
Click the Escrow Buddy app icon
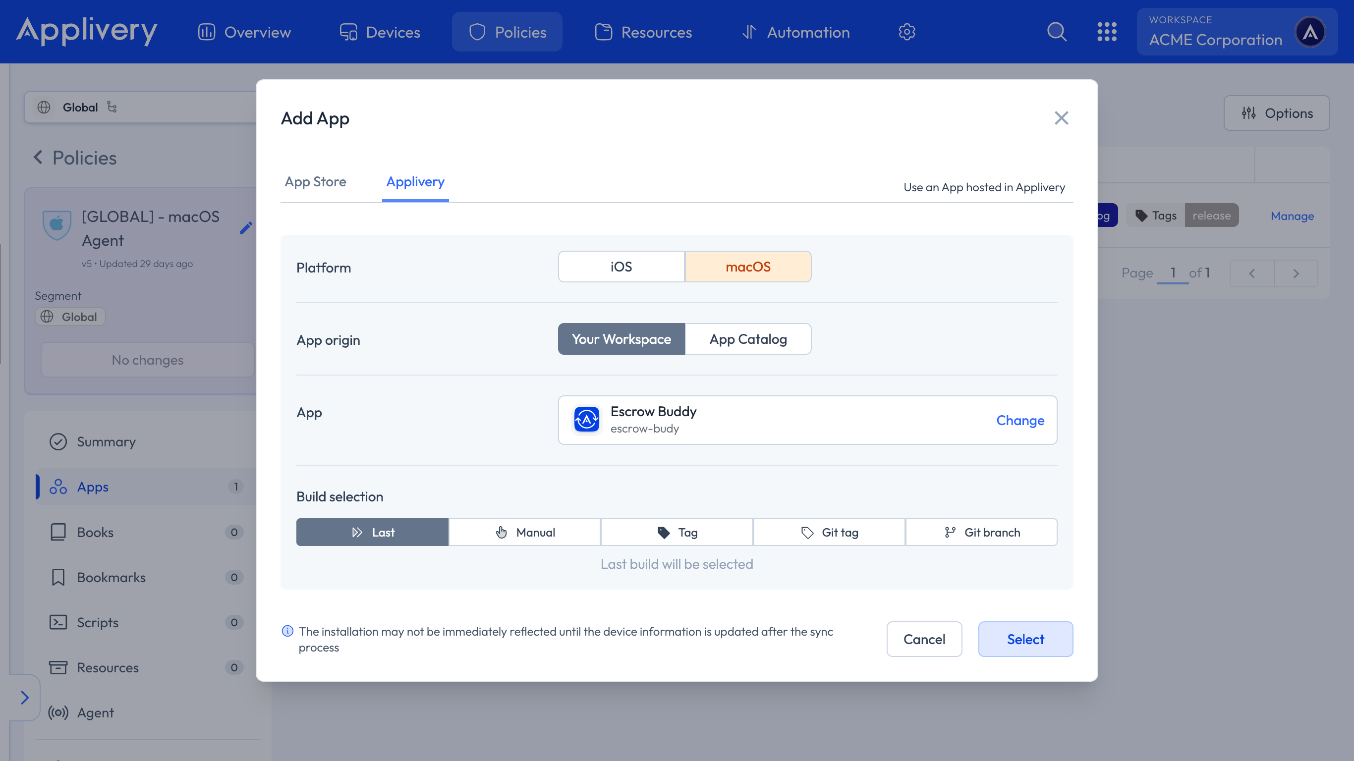[x=585, y=419]
